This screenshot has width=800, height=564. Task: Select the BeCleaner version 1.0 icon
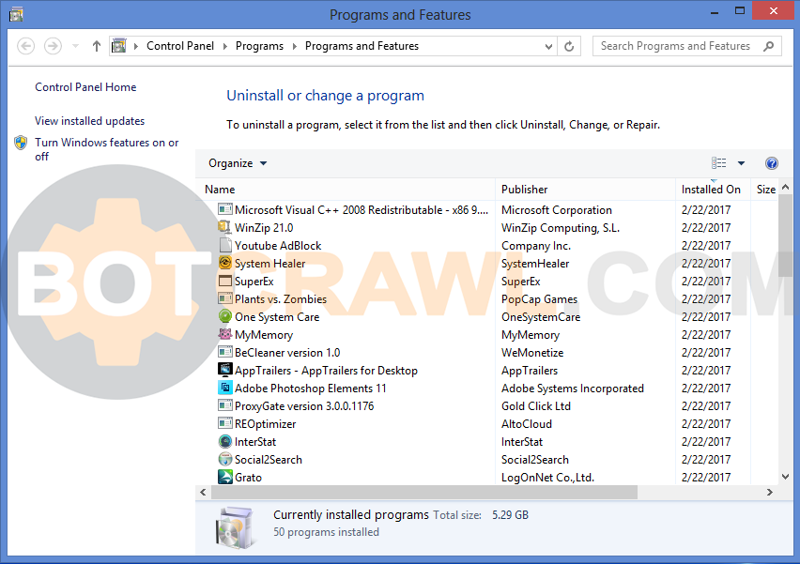coord(225,352)
